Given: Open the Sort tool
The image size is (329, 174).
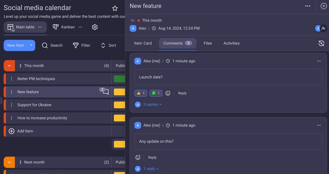Looking at the screenshot, I should click(x=108, y=45).
